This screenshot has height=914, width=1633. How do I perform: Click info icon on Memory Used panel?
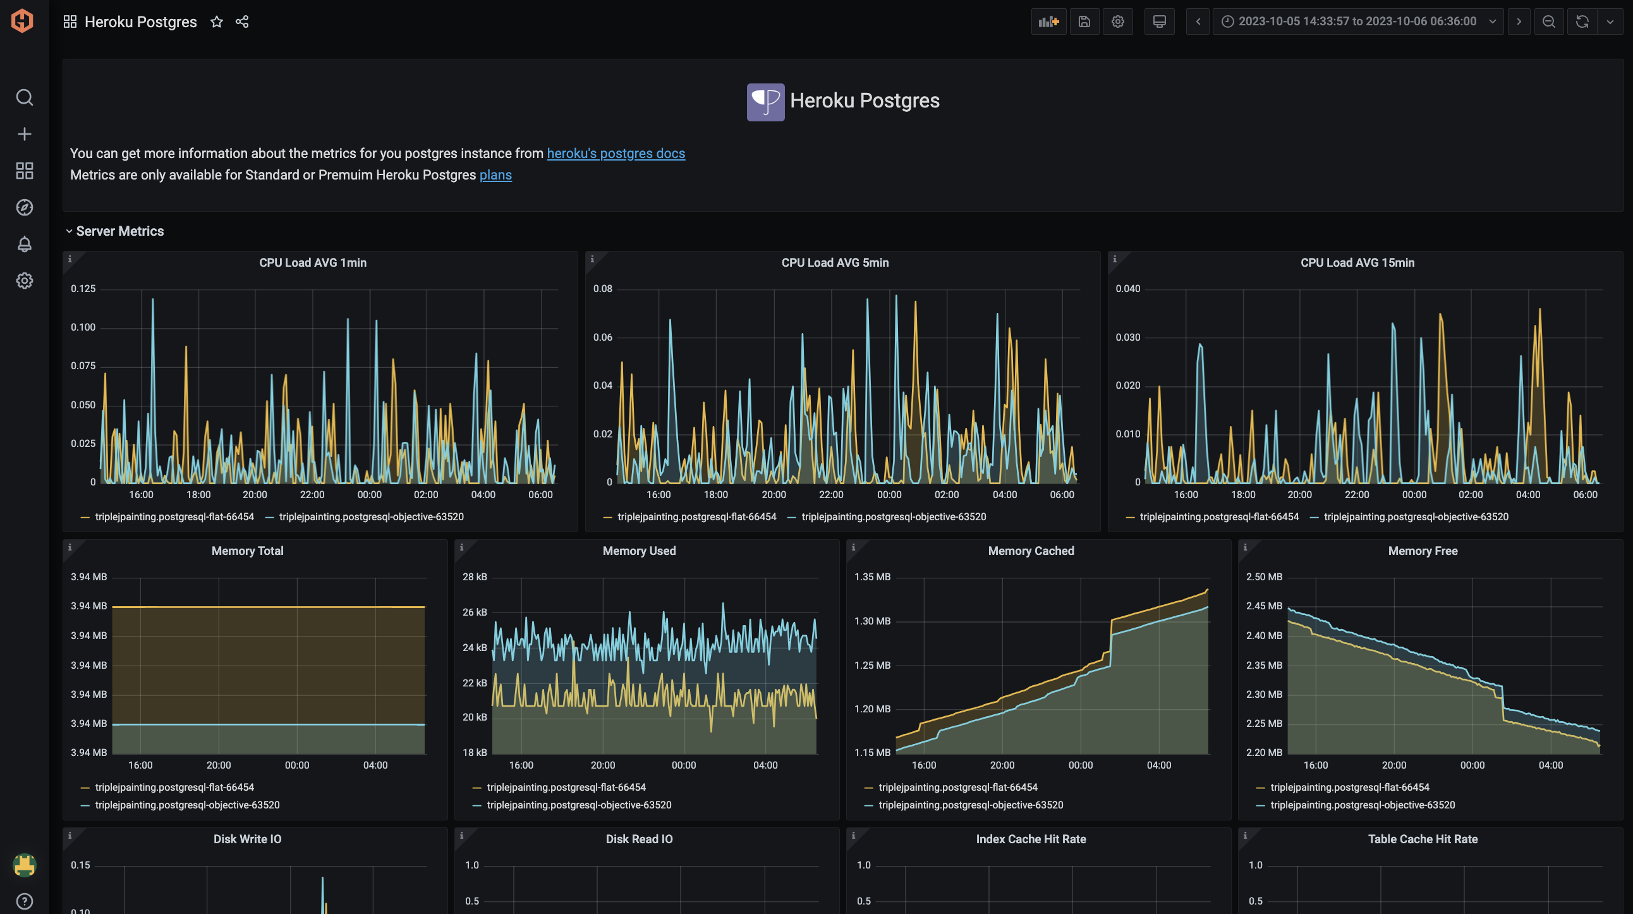tap(461, 547)
